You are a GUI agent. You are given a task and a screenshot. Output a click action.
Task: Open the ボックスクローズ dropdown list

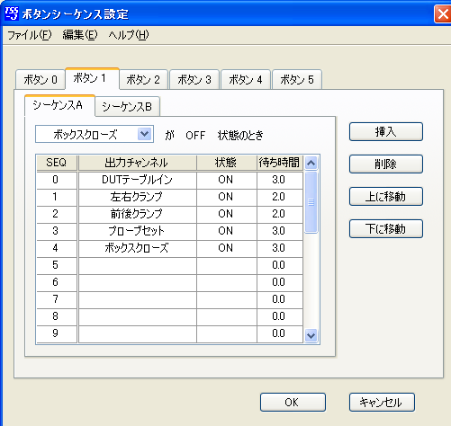[144, 134]
